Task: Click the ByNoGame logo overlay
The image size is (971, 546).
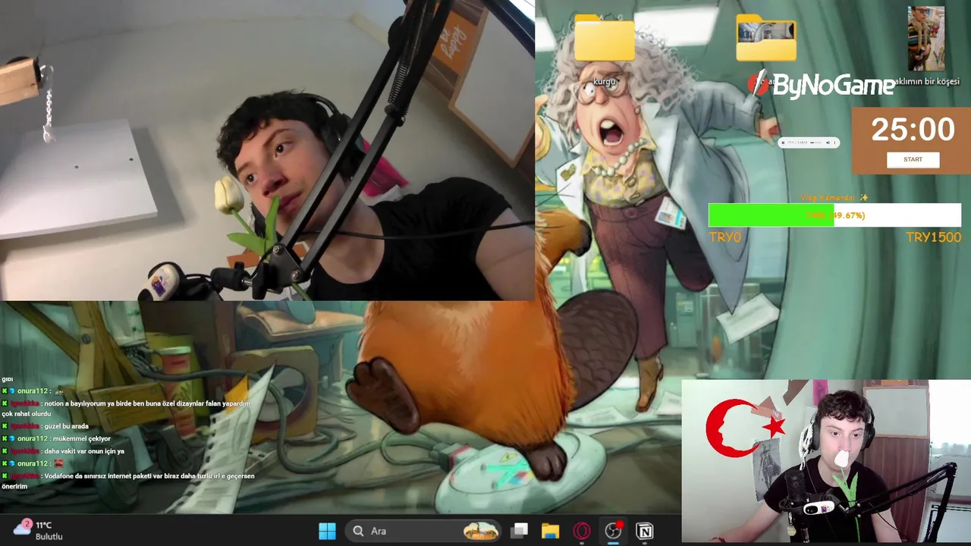Action: [x=821, y=85]
